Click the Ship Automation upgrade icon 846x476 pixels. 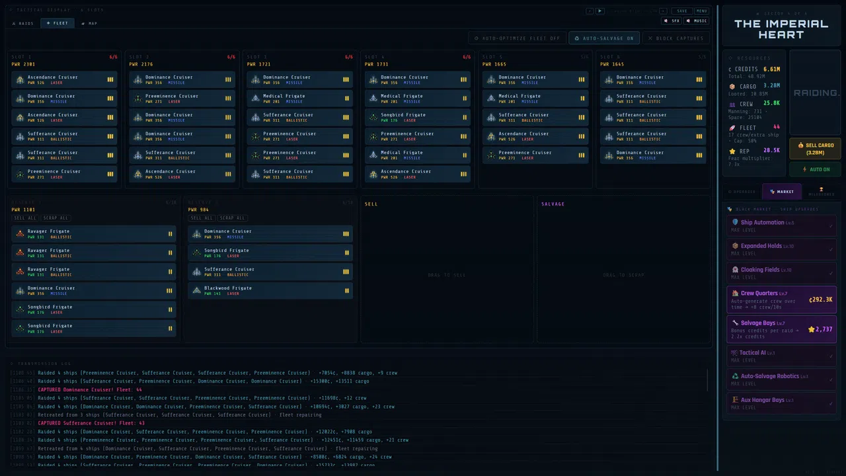point(736,223)
